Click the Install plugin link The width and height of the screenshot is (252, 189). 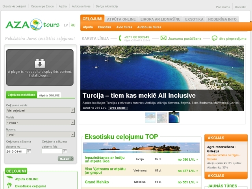click(x=39, y=76)
